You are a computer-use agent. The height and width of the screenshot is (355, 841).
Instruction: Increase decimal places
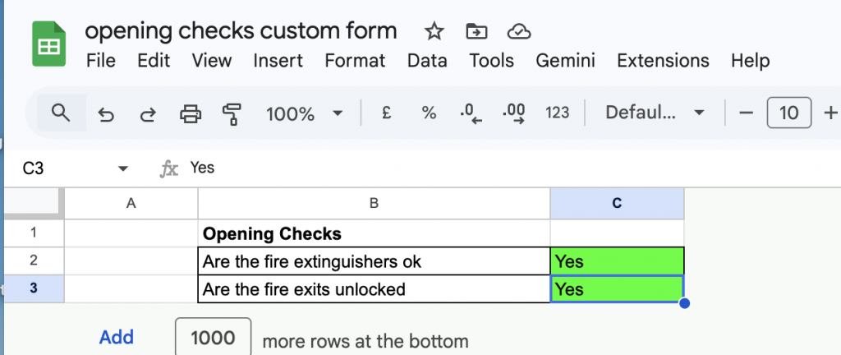514,113
